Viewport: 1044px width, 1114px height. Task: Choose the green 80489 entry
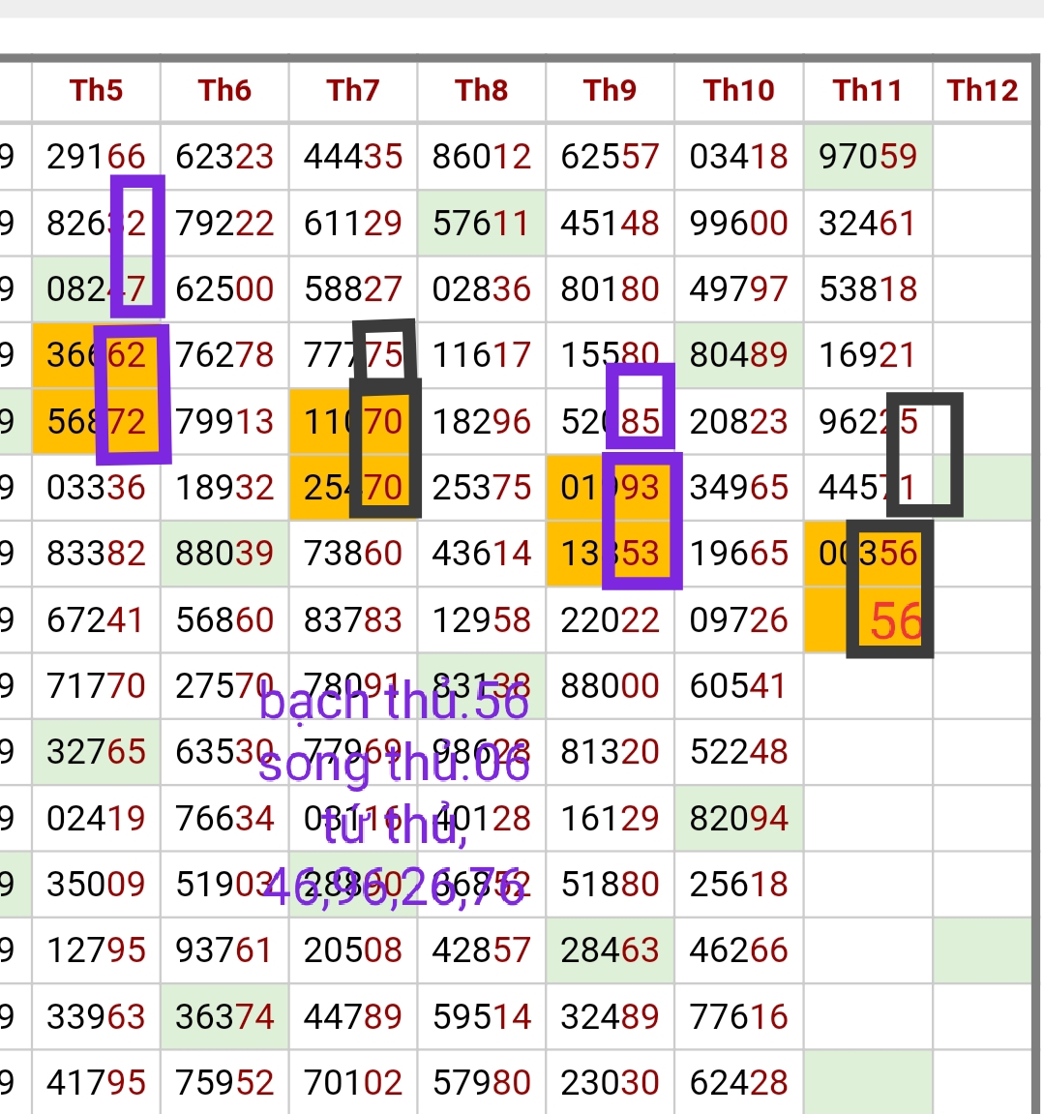[x=738, y=355]
